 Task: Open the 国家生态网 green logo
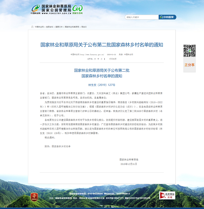(x=78, y=9)
